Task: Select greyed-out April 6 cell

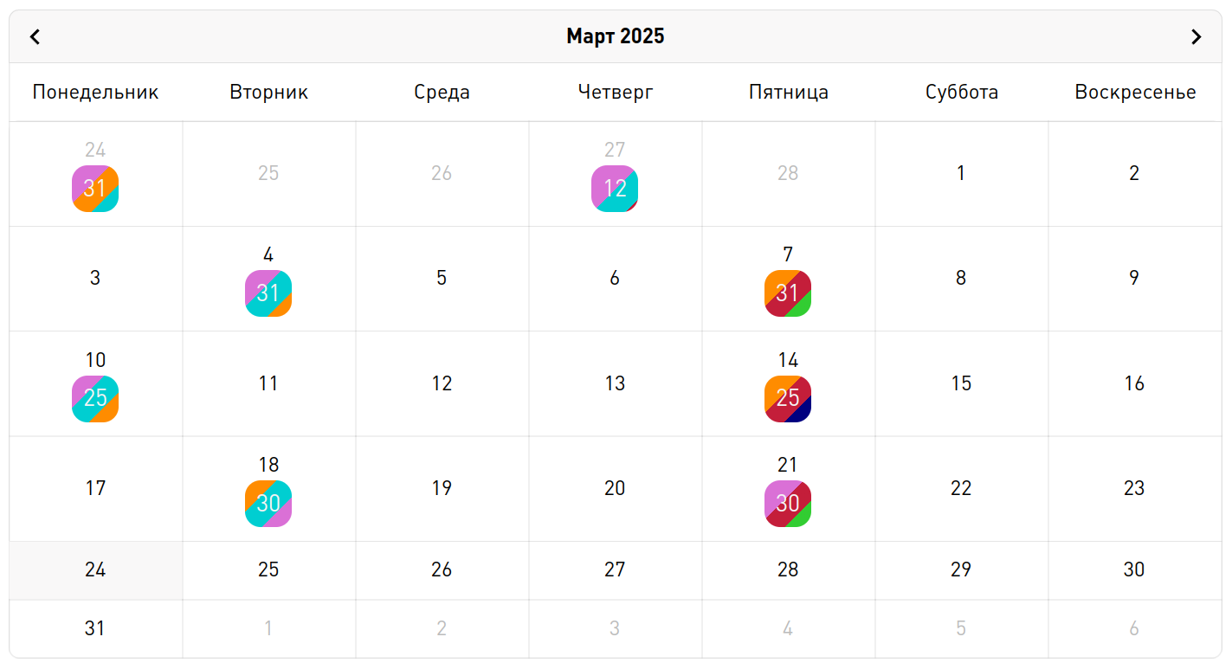Action: point(1134,628)
